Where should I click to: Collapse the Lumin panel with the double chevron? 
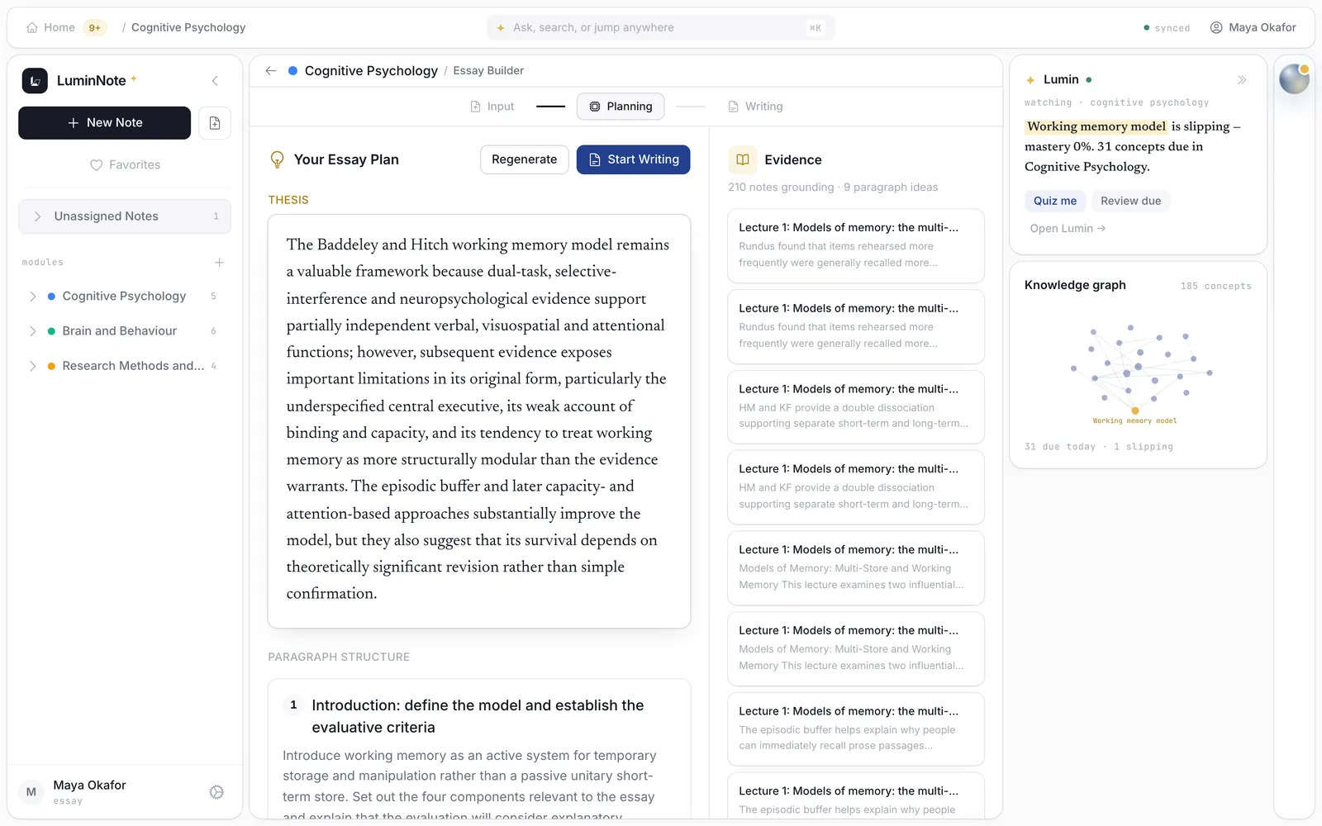coord(1242,80)
